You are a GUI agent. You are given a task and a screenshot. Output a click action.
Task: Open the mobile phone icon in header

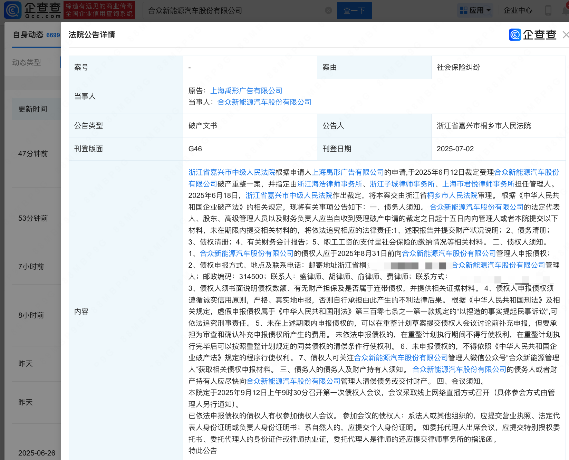point(548,10)
